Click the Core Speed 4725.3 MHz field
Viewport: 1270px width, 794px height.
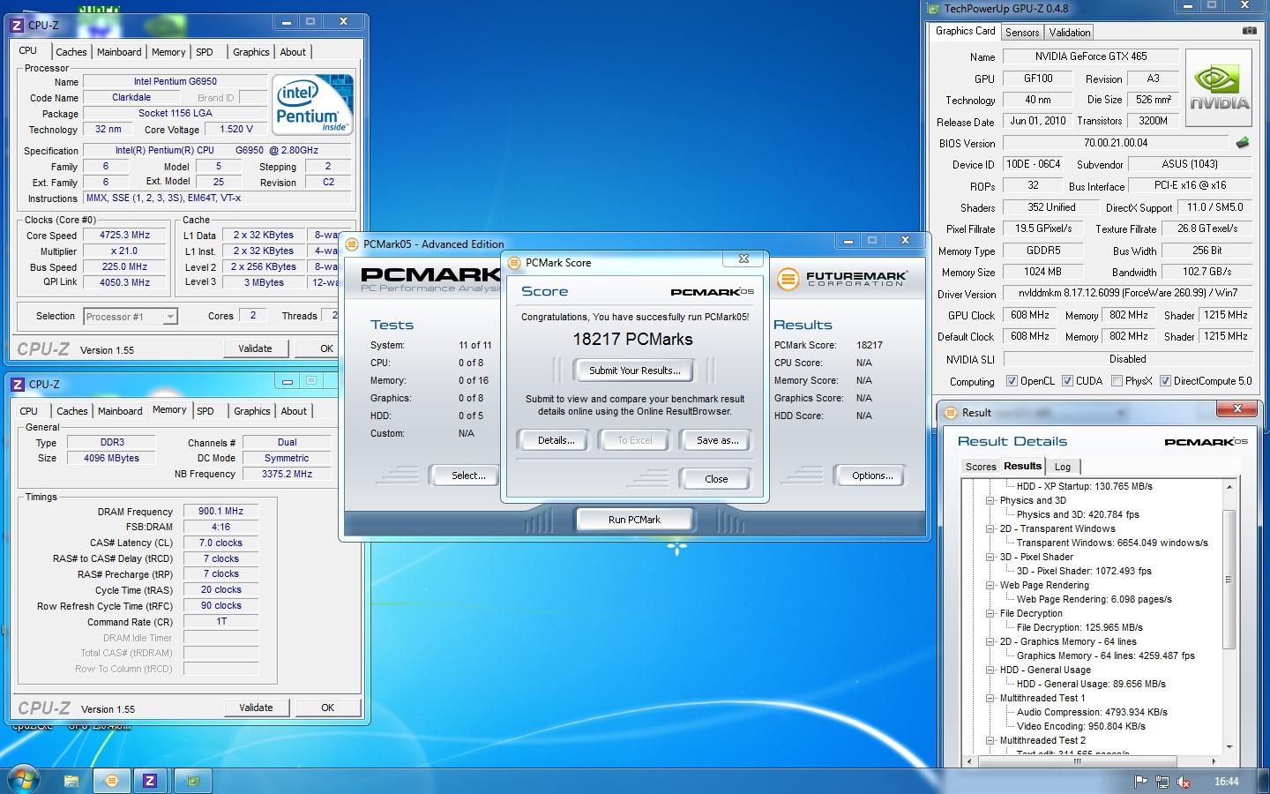click(x=124, y=236)
